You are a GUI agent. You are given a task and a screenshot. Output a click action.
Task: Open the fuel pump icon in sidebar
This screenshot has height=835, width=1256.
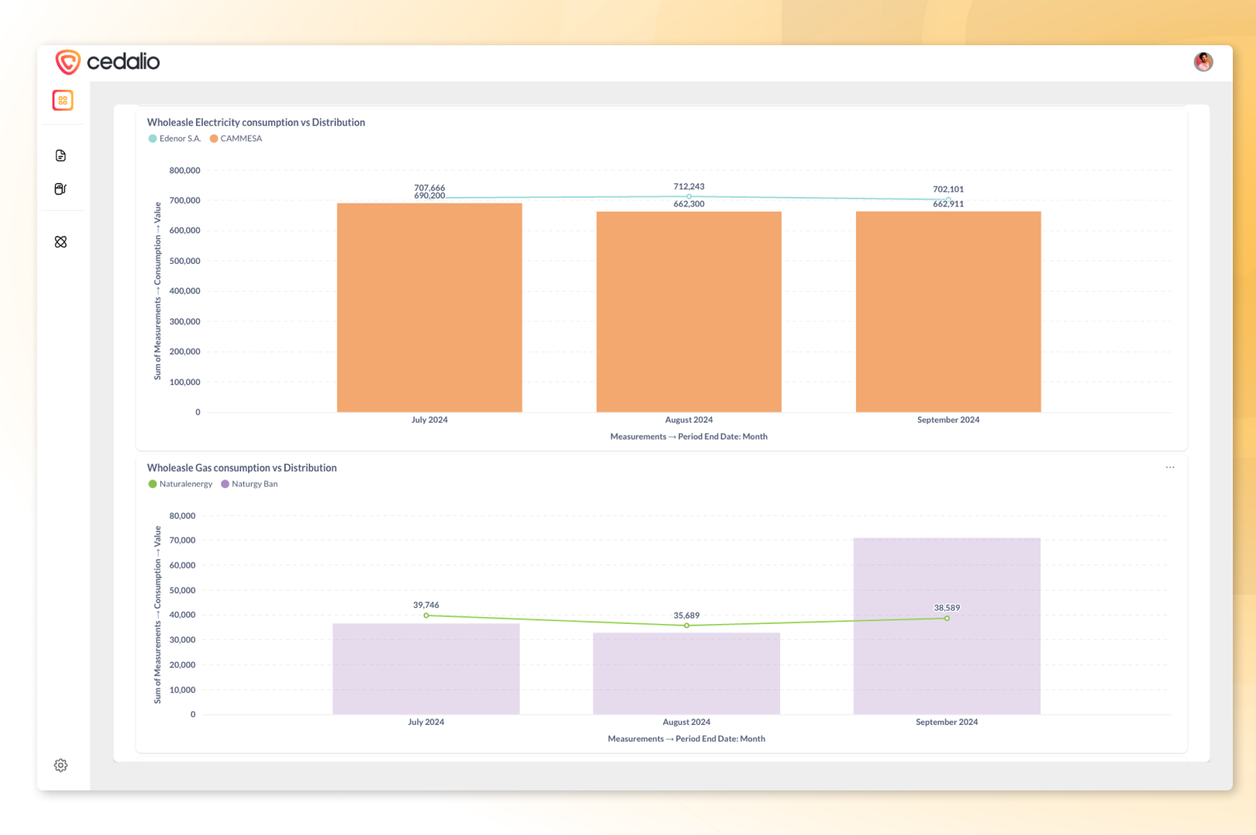click(61, 189)
